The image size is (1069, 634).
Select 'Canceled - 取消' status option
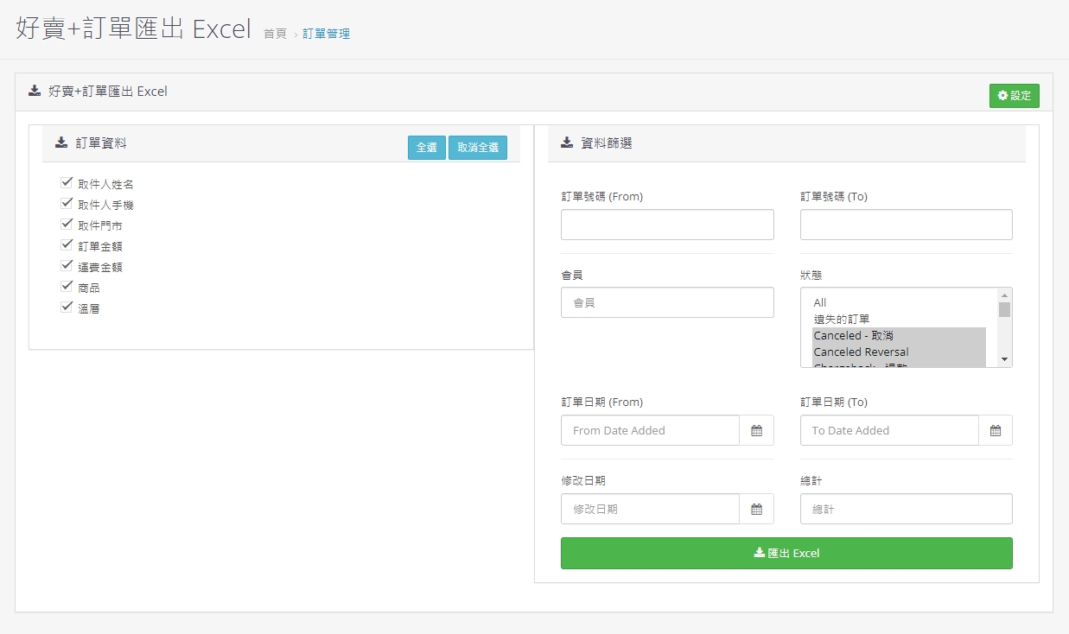(899, 335)
